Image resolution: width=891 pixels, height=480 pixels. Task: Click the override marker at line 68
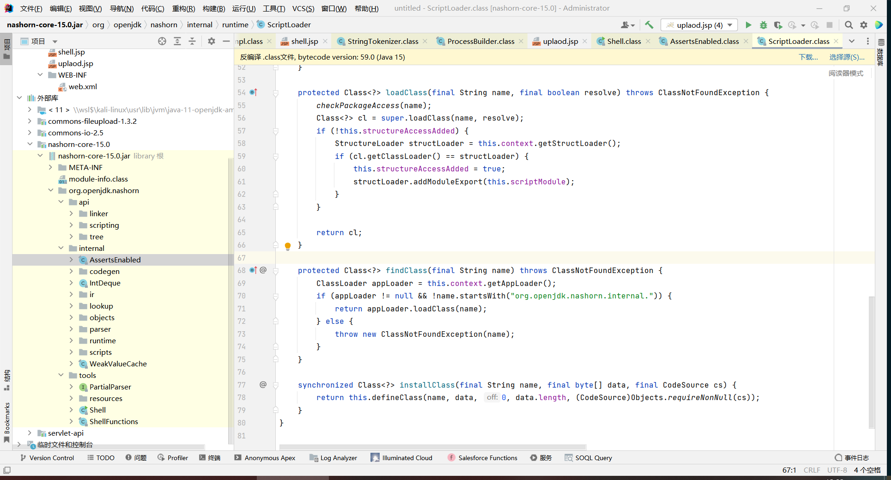(x=253, y=270)
